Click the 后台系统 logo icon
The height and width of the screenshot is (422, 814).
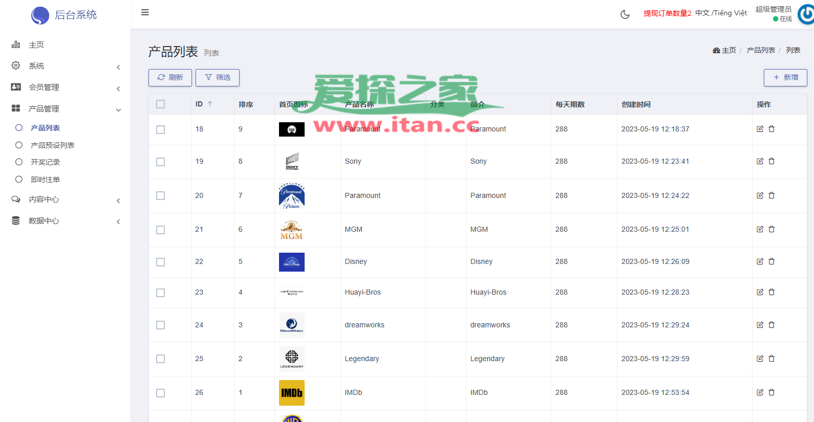coord(40,15)
